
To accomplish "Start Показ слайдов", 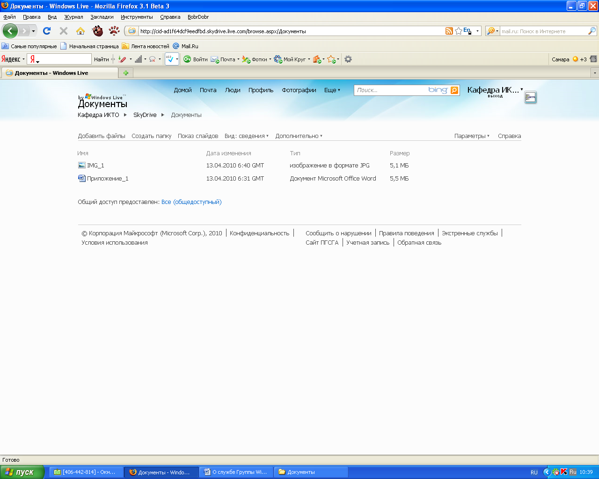I will click(x=198, y=136).
